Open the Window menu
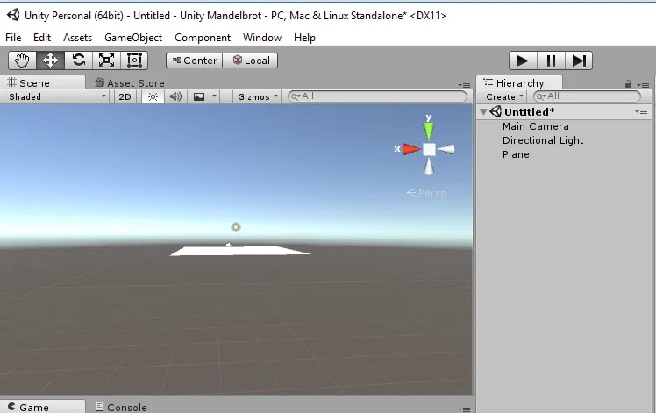This screenshot has width=656, height=413. (262, 38)
